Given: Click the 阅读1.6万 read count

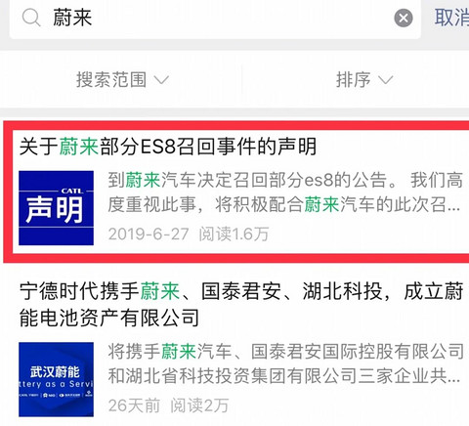Looking at the screenshot, I should (x=234, y=234).
